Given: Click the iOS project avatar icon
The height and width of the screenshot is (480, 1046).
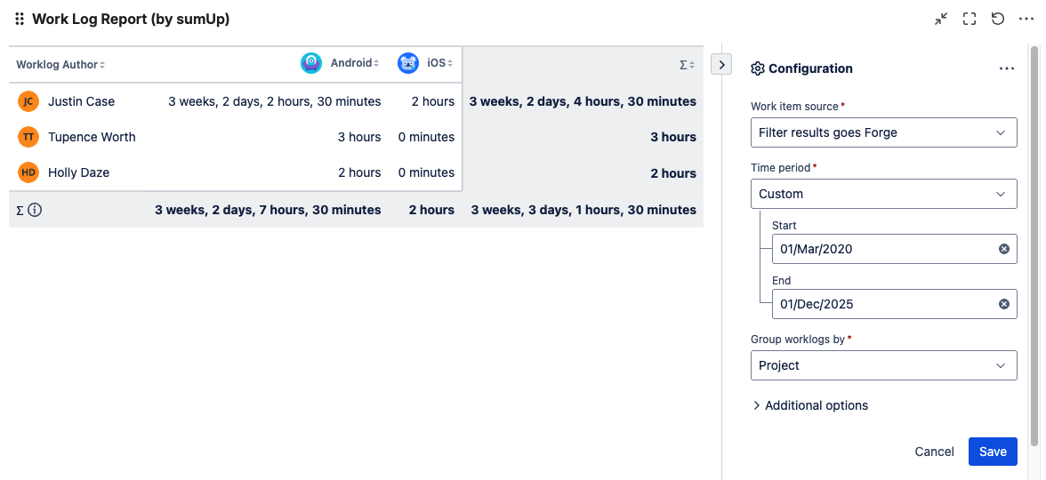Looking at the screenshot, I should coord(407,63).
